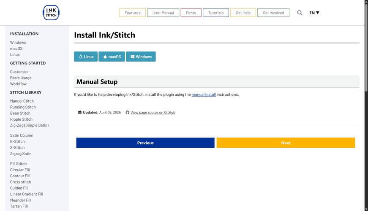Screen dimensions: 368x211
Task: Open the Get Involved menu
Action: (273, 13)
